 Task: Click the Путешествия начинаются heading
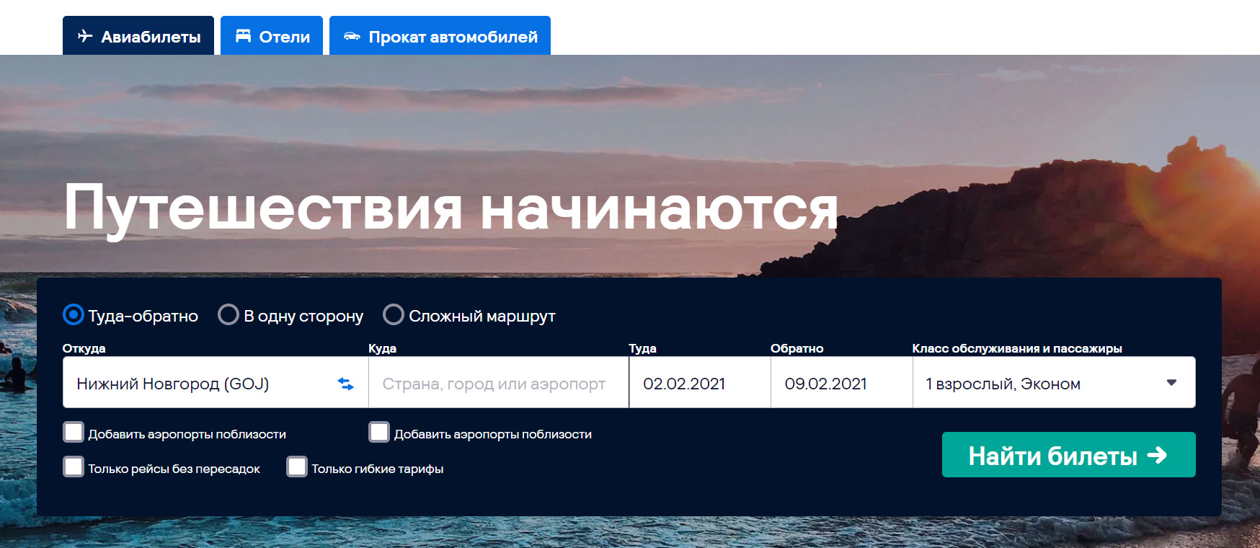[451, 208]
